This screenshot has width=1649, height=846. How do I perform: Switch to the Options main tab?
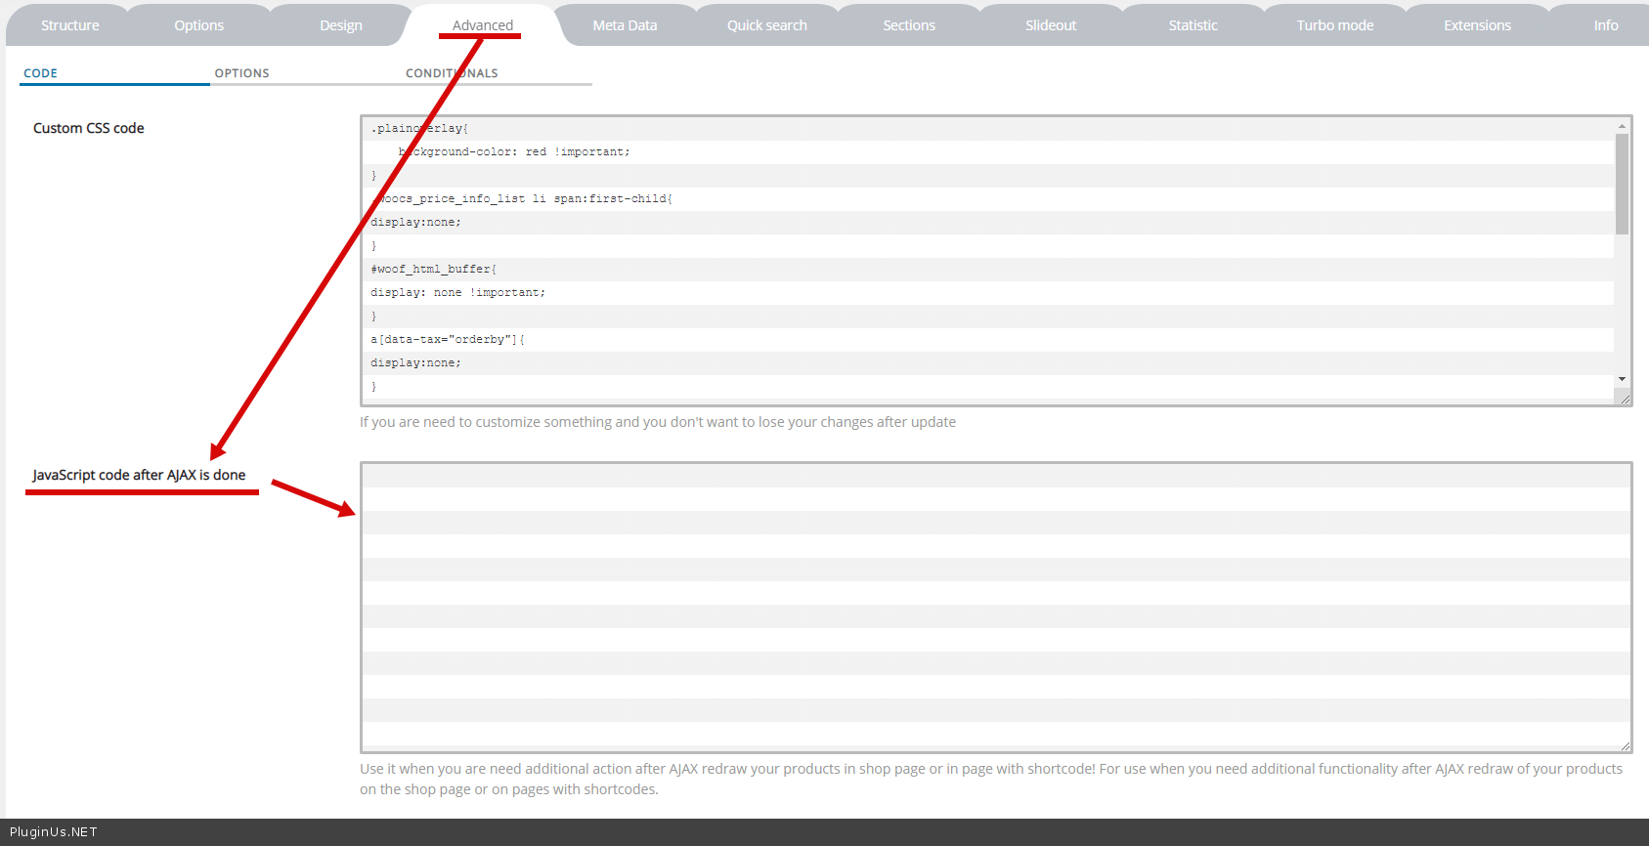[198, 25]
